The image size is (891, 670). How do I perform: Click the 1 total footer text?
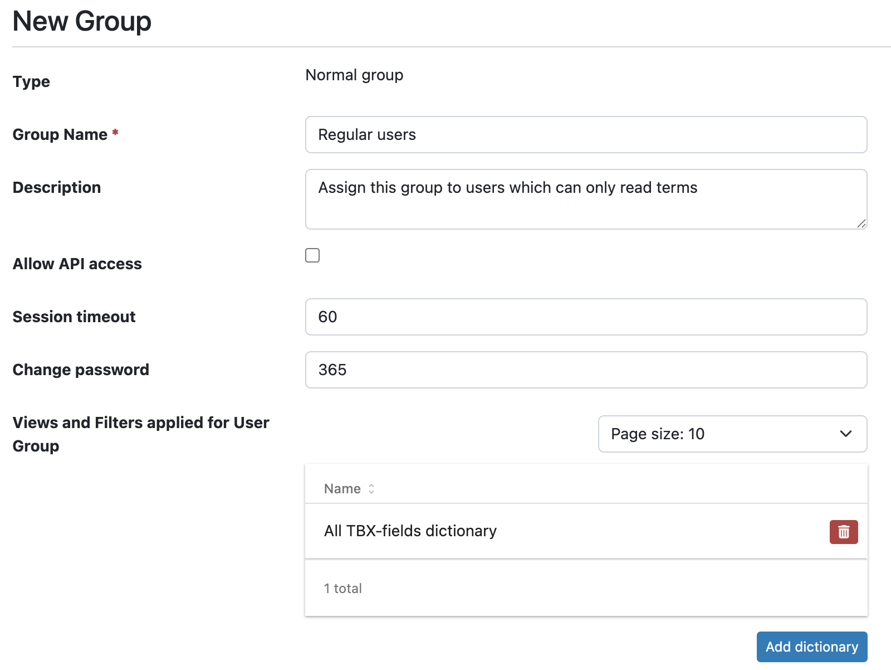click(x=343, y=588)
